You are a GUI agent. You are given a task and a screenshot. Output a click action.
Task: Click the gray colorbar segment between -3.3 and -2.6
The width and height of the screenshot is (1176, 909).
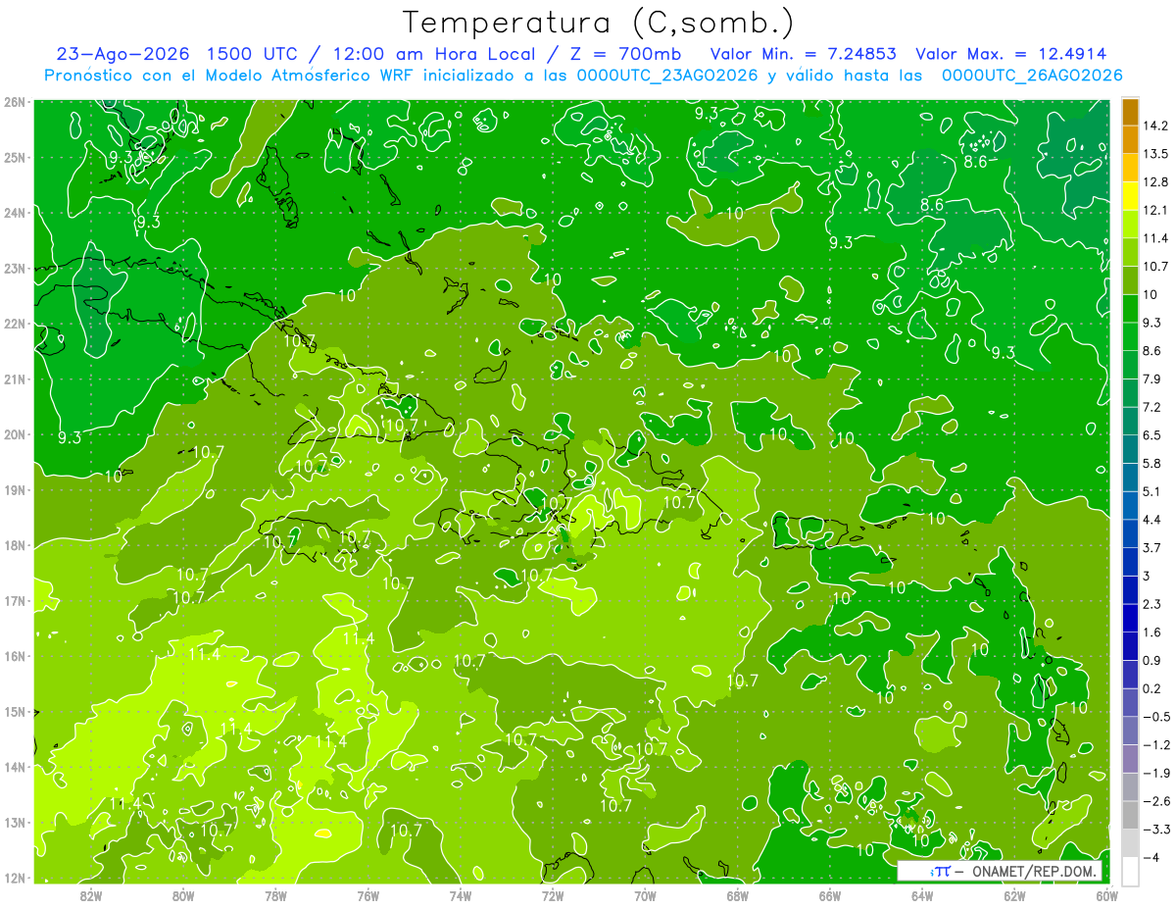pos(1130,816)
